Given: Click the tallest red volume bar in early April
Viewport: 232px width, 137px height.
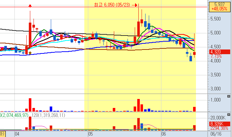Looking at the screenshot, I should pos(30,105).
